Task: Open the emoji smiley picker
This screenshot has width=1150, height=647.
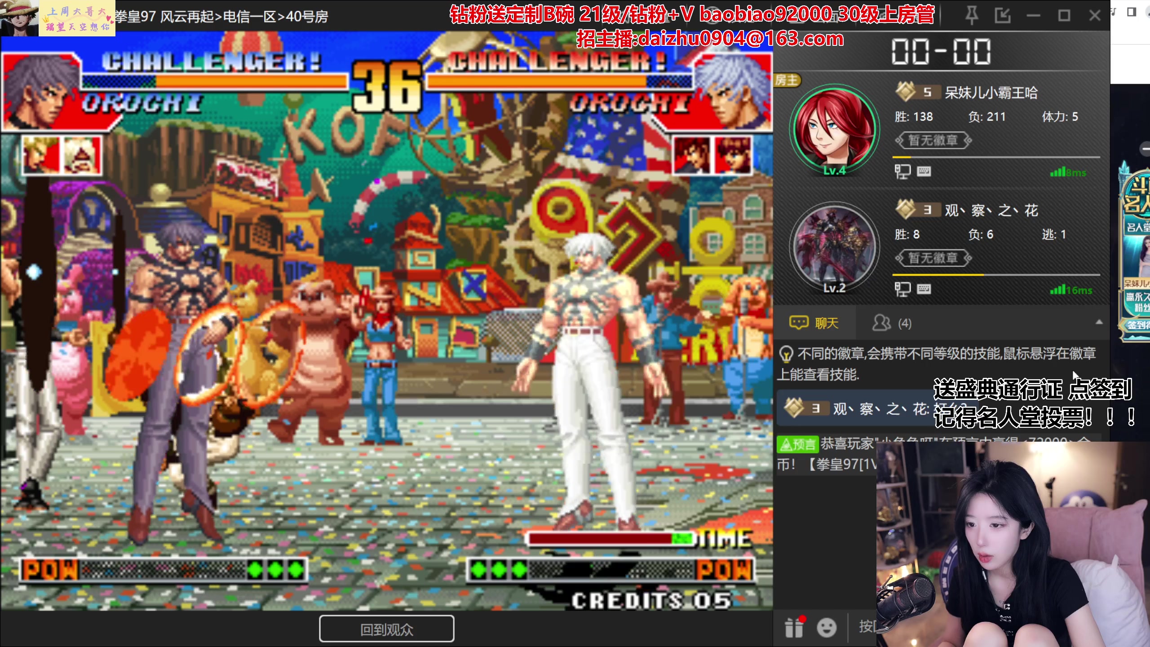Action: coord(827,628)
